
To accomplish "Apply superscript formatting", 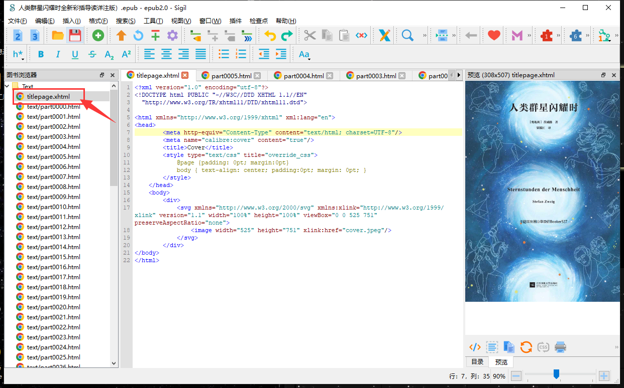I will click(126, 54).
